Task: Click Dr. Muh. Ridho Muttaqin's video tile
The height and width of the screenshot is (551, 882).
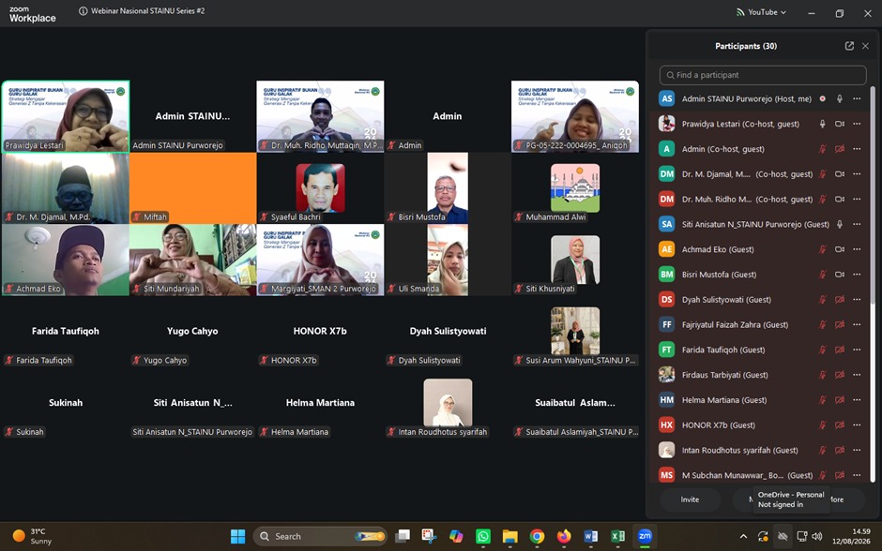Action: (x=320, y=116)
